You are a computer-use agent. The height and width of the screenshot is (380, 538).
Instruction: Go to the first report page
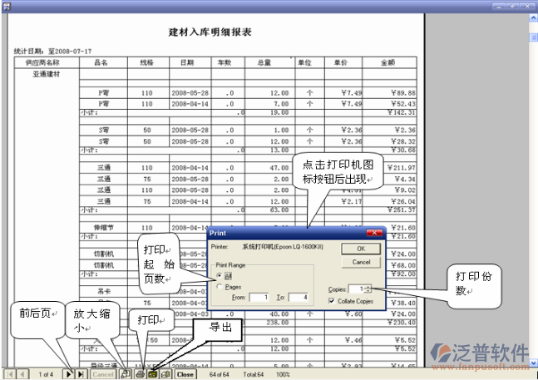[9, 375]
